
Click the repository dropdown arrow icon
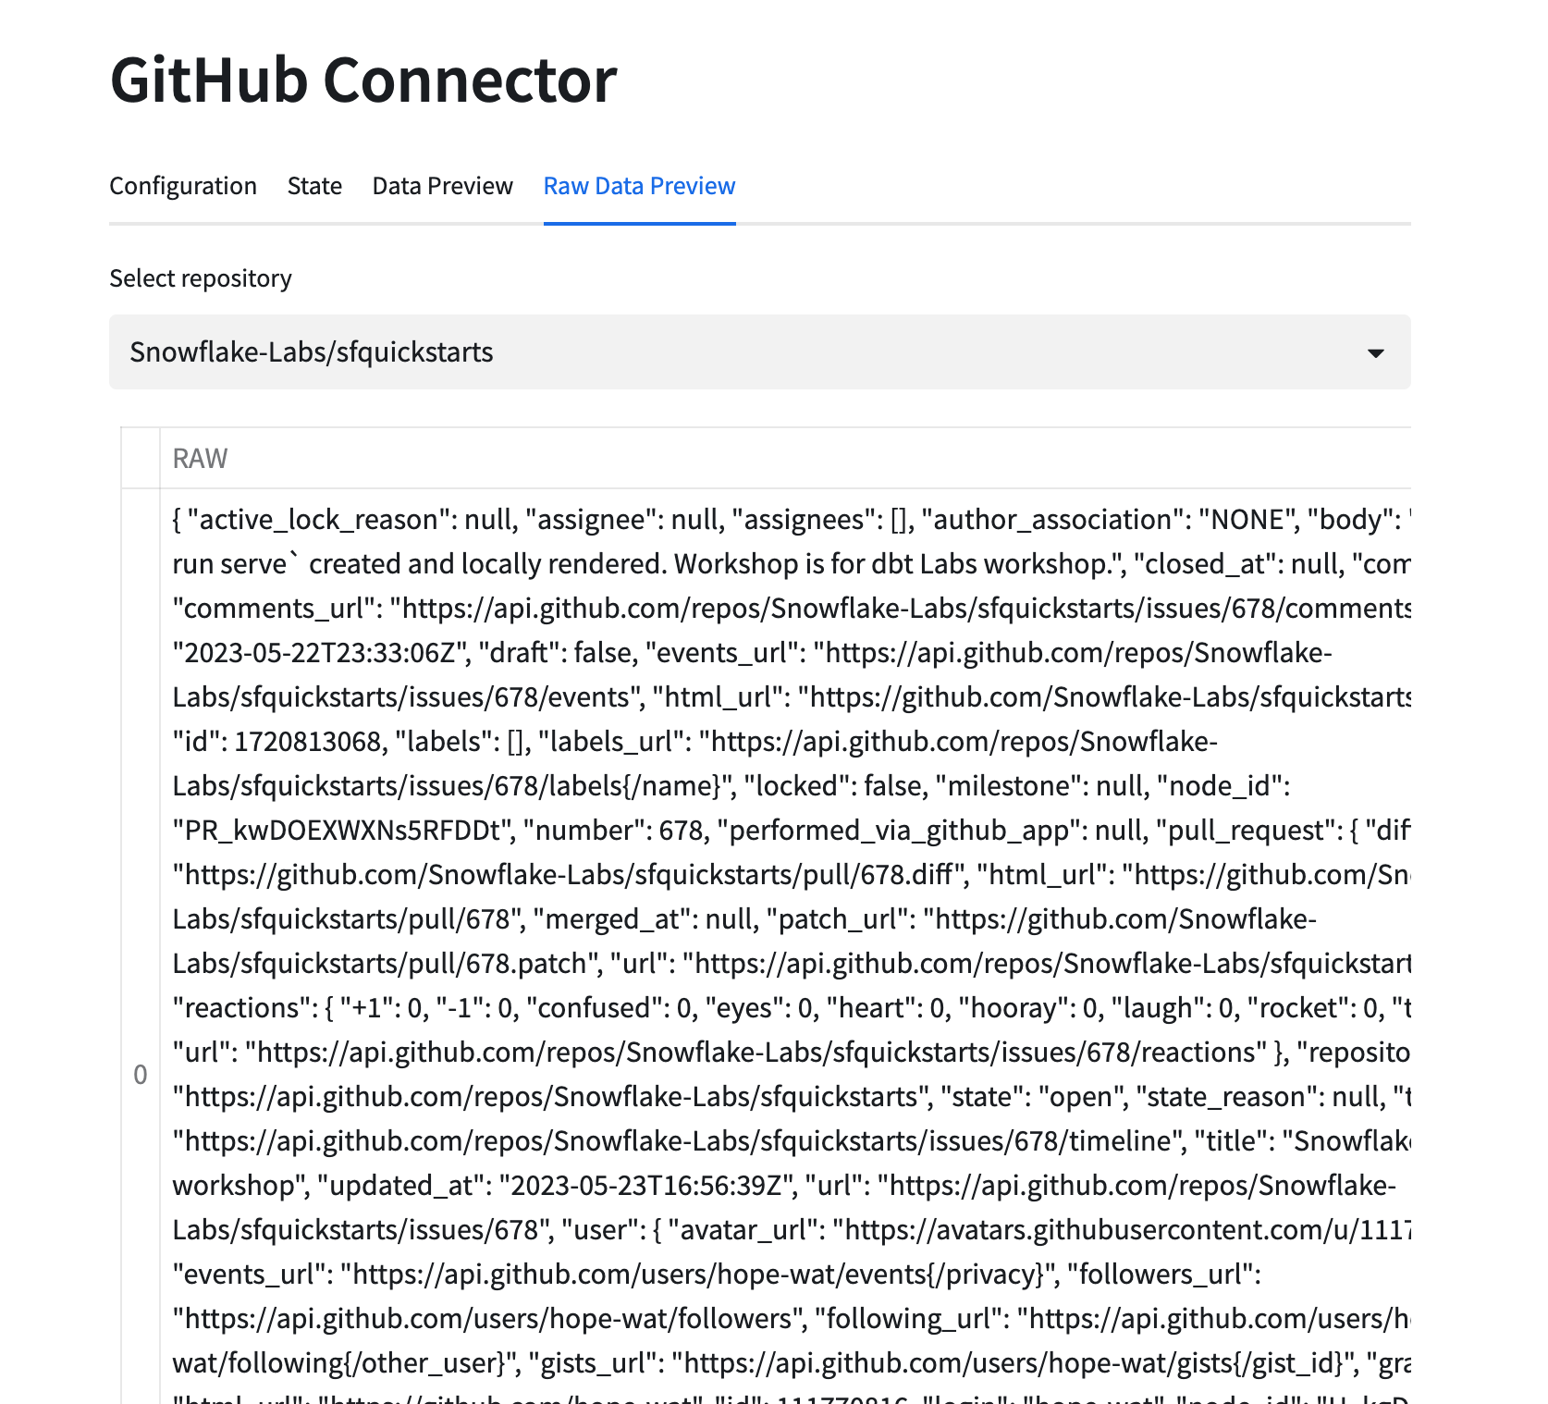tap(1375, 352)
